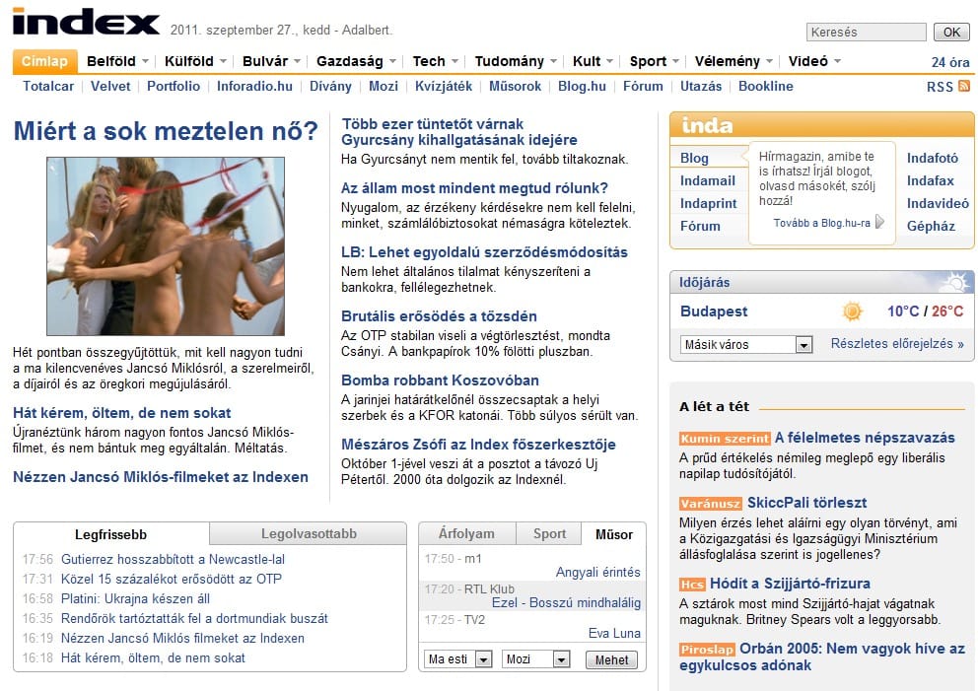Click the sun weather icon for Budapest
This screenshot has width=978, height=691.
tap(852, 311)
